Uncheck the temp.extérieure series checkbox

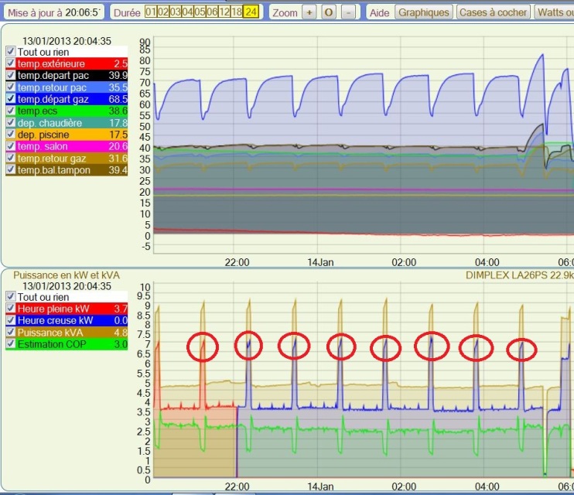(x=10, y=63)
